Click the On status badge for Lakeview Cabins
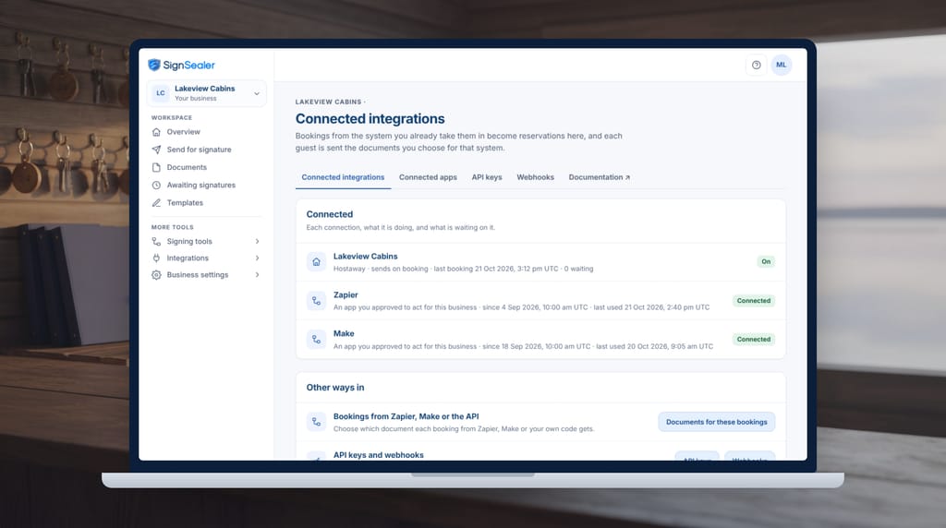Image resolution: width=946 pixels, height=528 pixels. click(x=766, y=261)
